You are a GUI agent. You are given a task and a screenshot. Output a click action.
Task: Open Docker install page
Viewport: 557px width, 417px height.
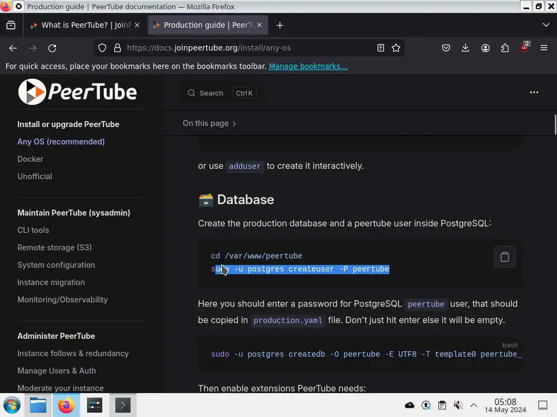(30, 159)
